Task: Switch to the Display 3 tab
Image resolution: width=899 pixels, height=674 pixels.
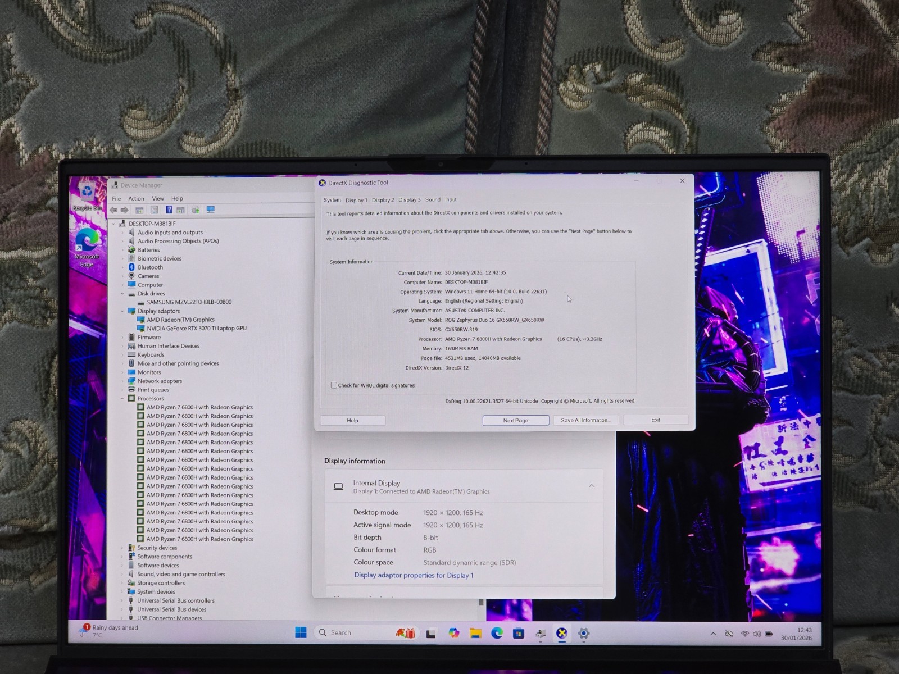Action: [410, 200]
